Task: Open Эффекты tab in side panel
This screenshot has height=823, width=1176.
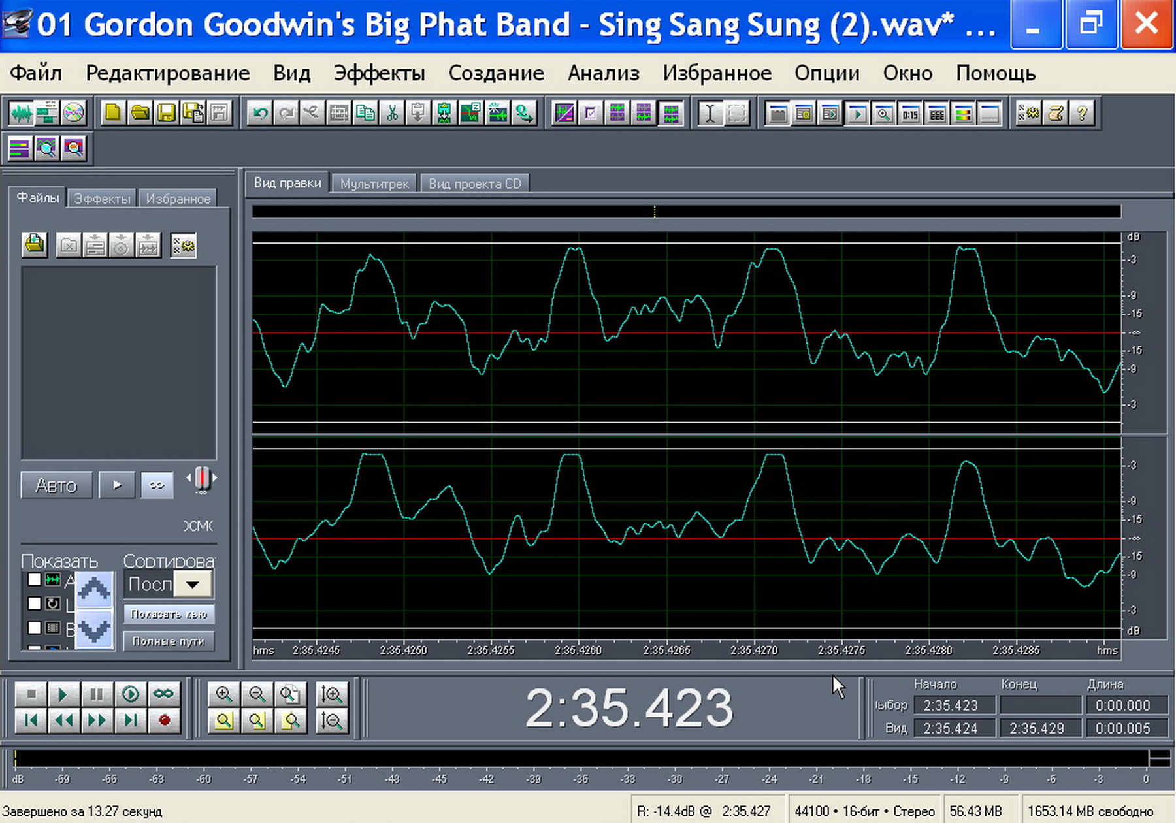Action: point(102,199)
